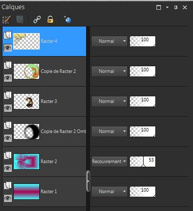Click the greyed-out mask icon in toolbar
Screen dimensions: 193x211
20,19
